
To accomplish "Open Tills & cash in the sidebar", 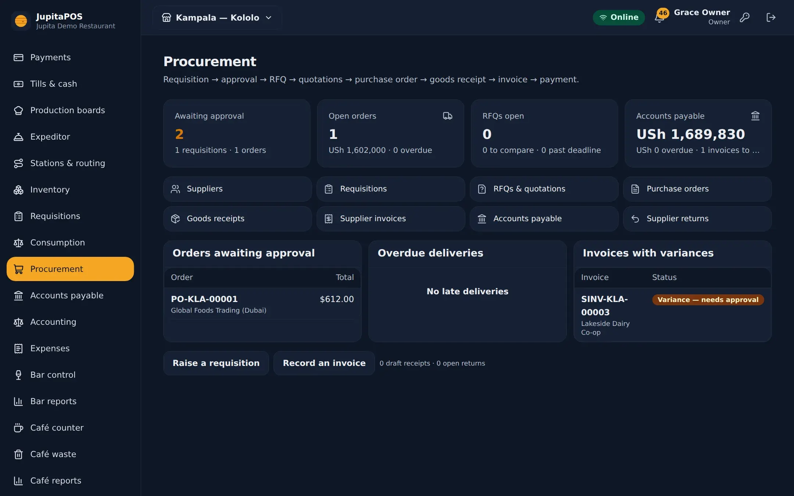I will coord(70,84).
